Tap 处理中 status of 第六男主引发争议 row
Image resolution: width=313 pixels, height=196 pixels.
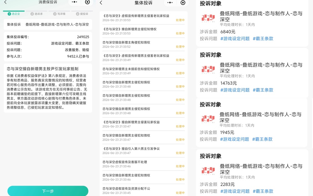180,153
